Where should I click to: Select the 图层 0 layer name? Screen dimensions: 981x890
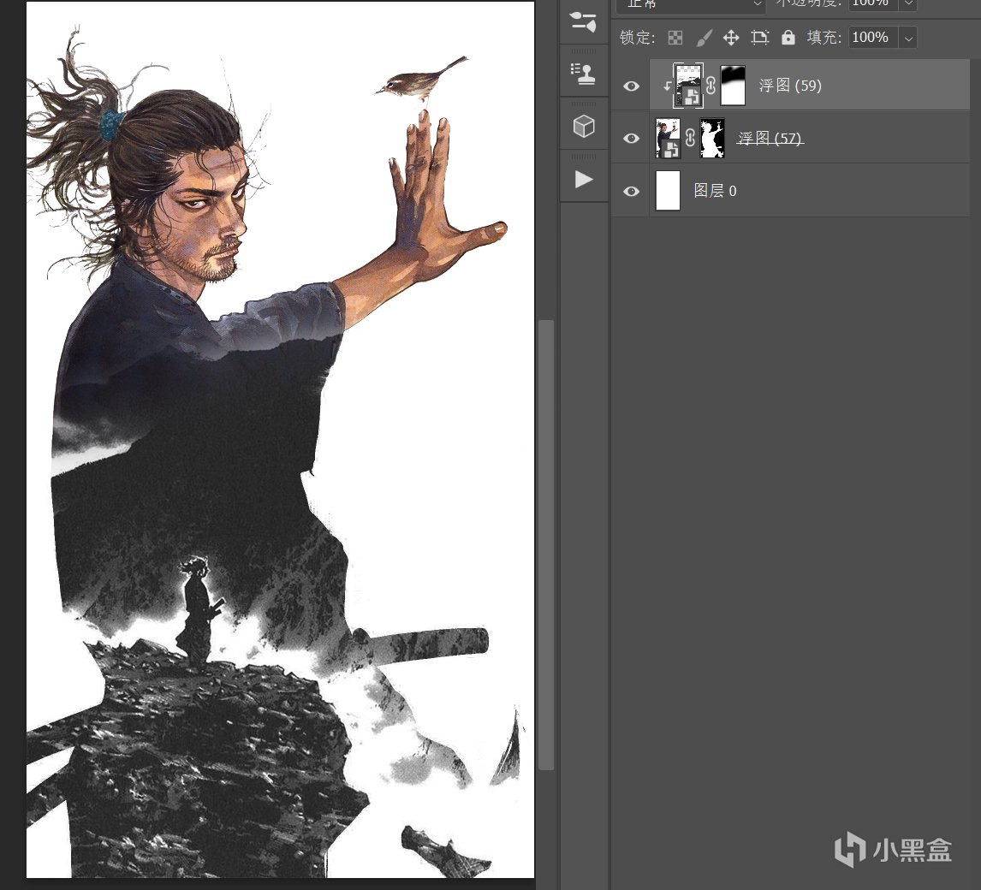point(715,191)
